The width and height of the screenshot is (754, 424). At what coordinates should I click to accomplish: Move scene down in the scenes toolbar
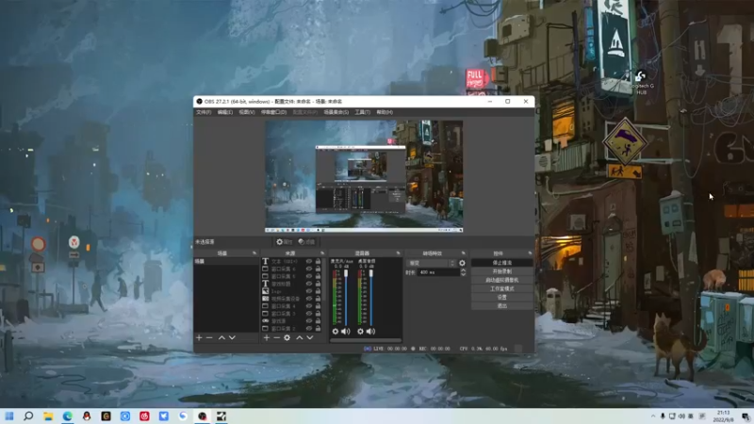(x=232, y=338)
